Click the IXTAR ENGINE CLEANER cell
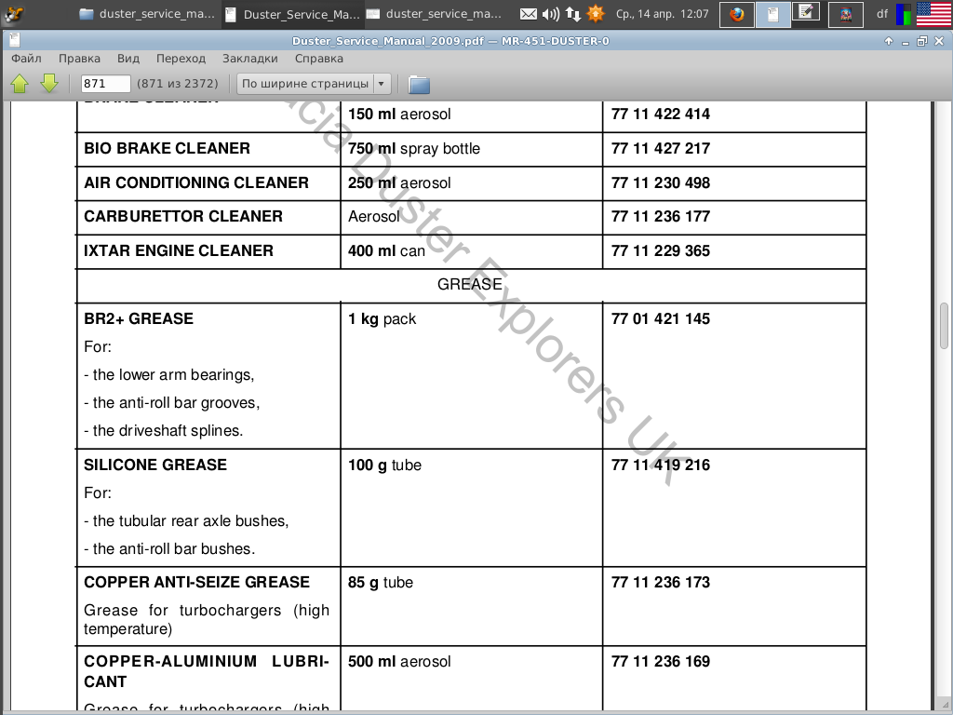The width and height of the screenshot is (953, 715). click(x=208, y=251)
